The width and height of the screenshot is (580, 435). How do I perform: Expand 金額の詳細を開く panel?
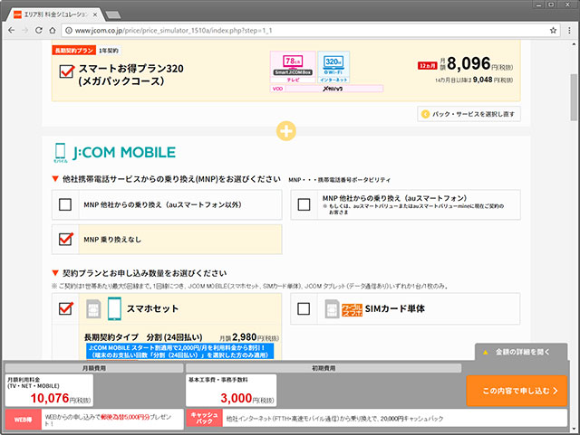[521, 352]
